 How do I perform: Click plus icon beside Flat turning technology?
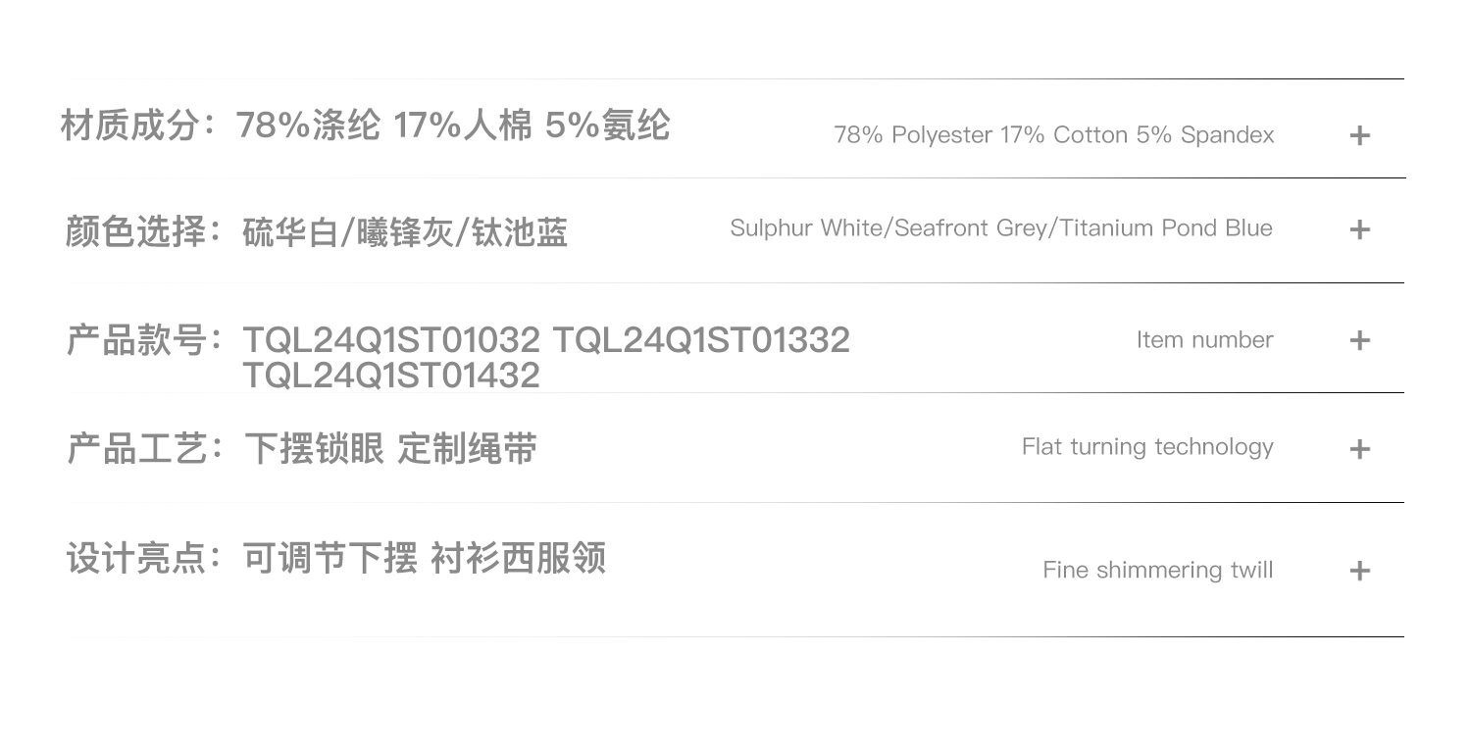point(1359,449)
